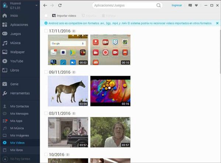Click the 17/11/2016 date heading

pyautogui.click(x=60, y=31)
